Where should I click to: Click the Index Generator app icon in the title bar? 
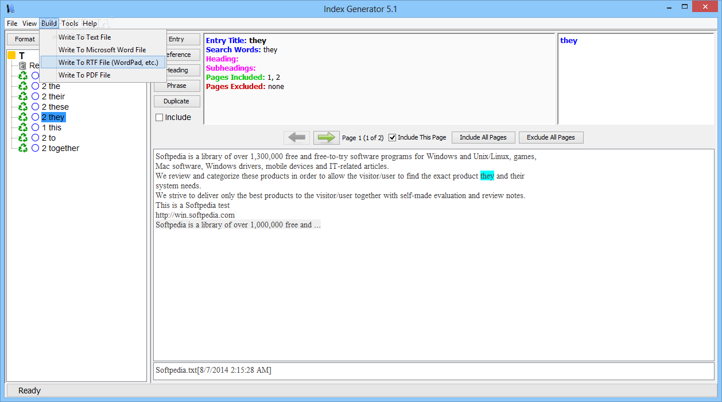10,9
